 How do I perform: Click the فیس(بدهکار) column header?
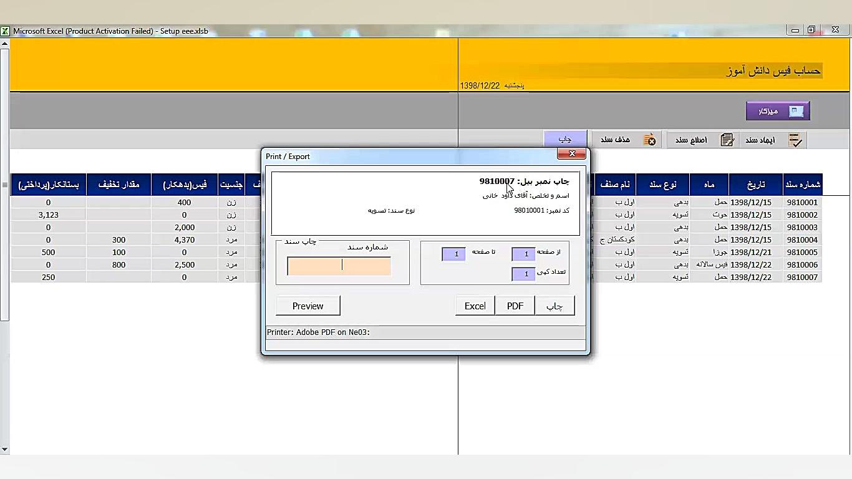coord(184,185)
